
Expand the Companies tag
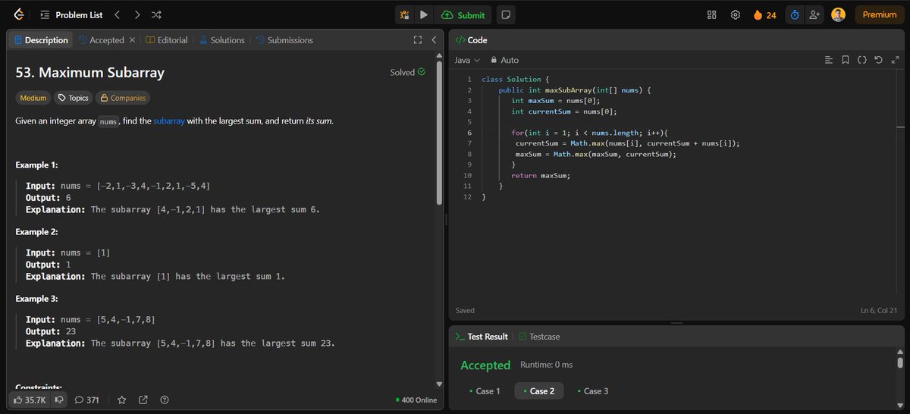click(x=123, y=98)
